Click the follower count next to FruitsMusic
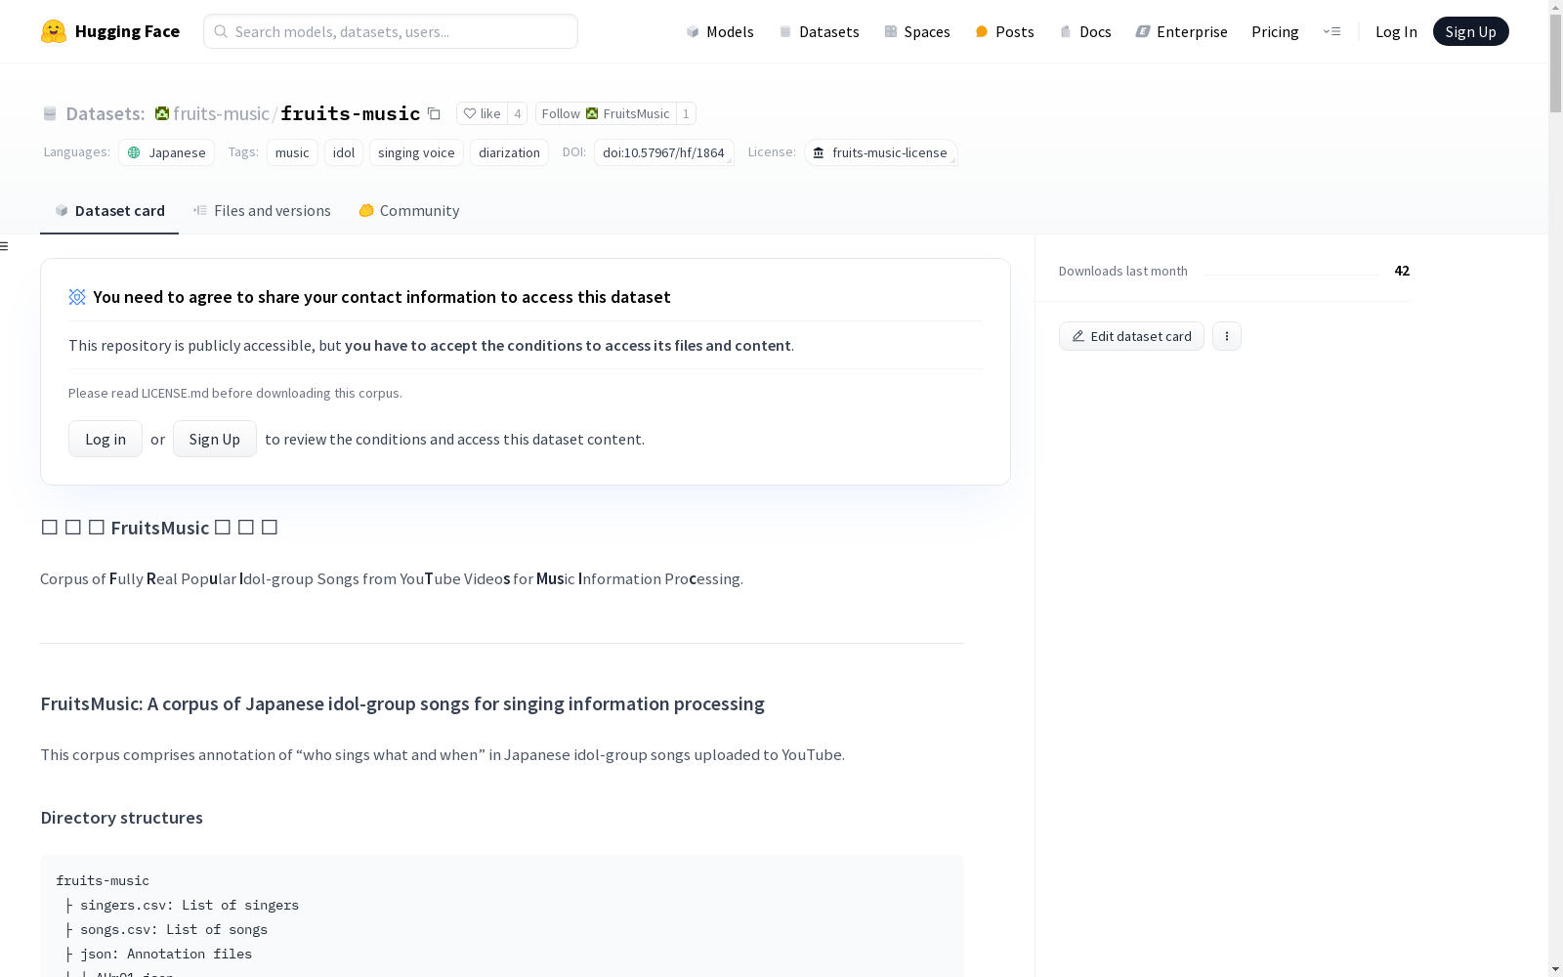 point(686,113)
